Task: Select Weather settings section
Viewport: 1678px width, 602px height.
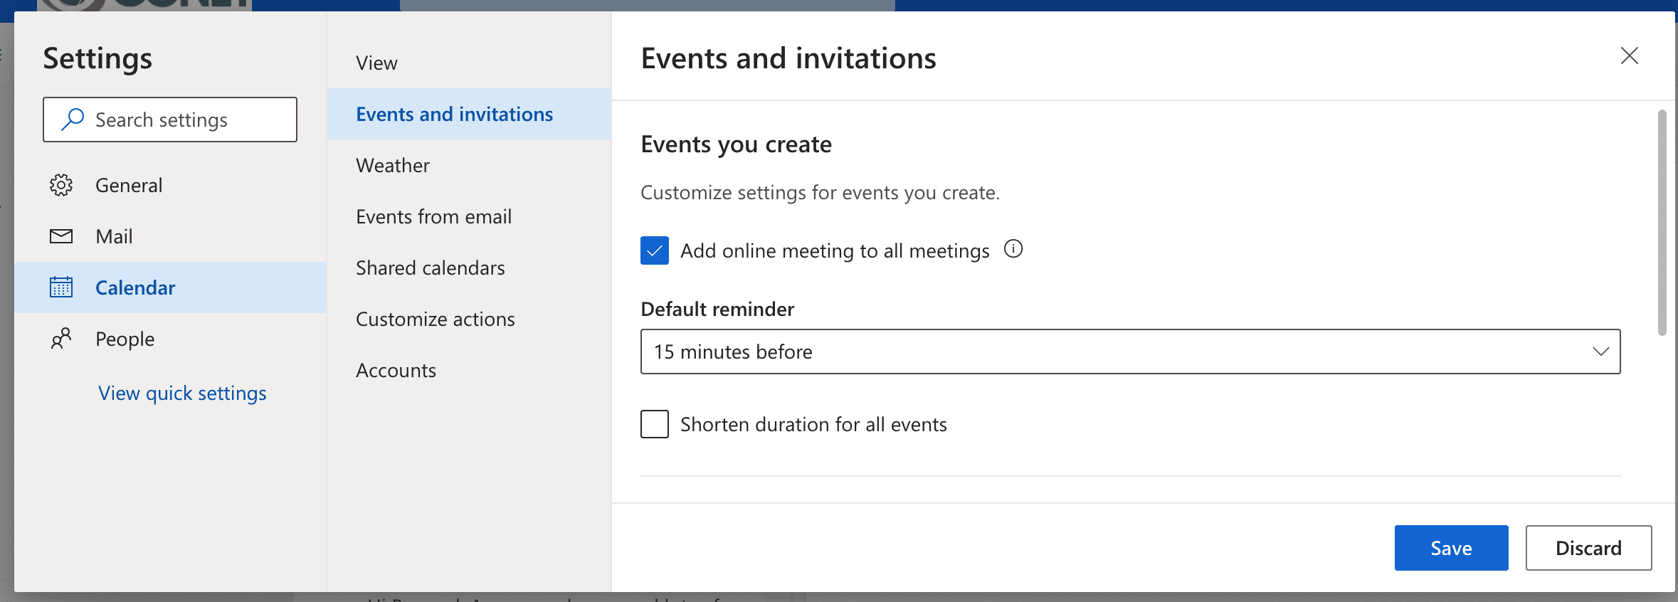Action: click(x=393, y=165)
